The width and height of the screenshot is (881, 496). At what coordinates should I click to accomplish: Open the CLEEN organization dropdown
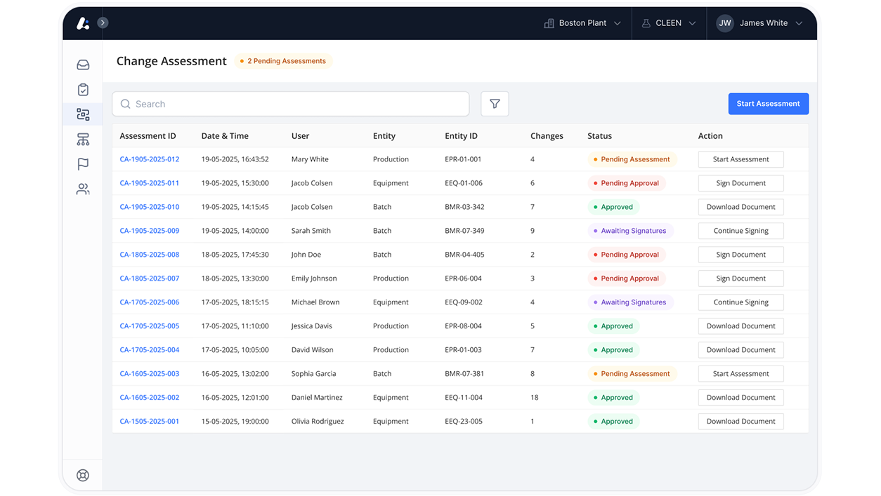tap(668, 22)
